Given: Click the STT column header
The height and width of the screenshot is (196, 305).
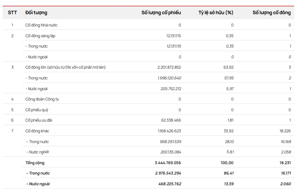Looking at the screenshot, I should [12, 13].
